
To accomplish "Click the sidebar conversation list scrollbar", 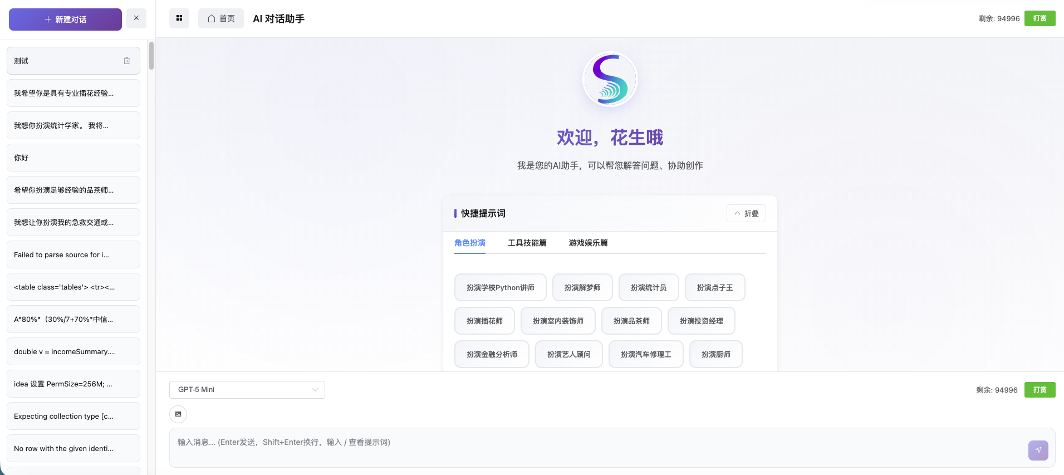I will pos(151,56).
